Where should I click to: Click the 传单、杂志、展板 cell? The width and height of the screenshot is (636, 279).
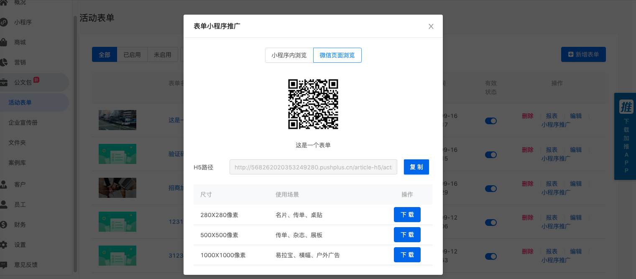click(299, 235)
